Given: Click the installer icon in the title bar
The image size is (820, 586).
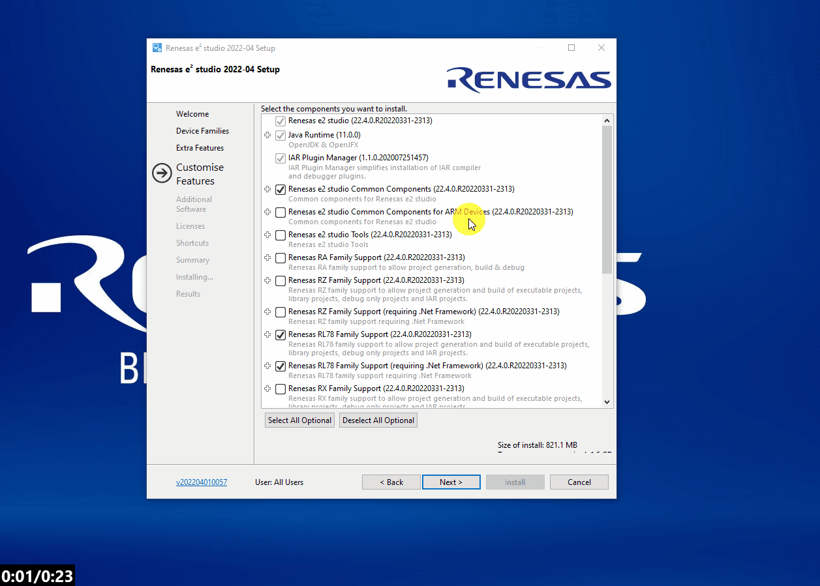Looking at the screenshot, I should click(157, 48).
